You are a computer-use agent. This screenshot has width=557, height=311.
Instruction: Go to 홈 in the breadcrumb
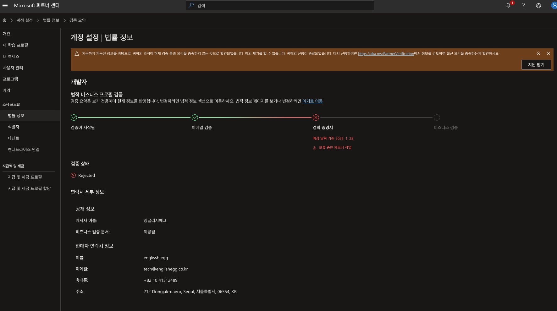point(4,20)
